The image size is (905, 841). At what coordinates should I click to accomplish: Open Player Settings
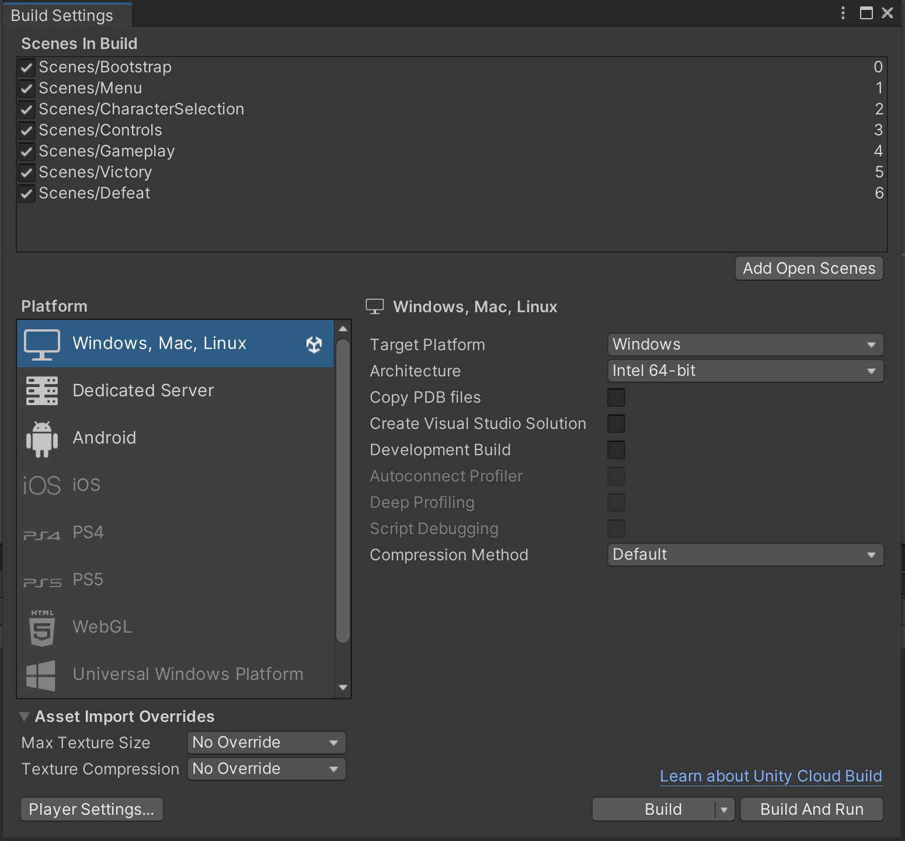pos(92,809)
